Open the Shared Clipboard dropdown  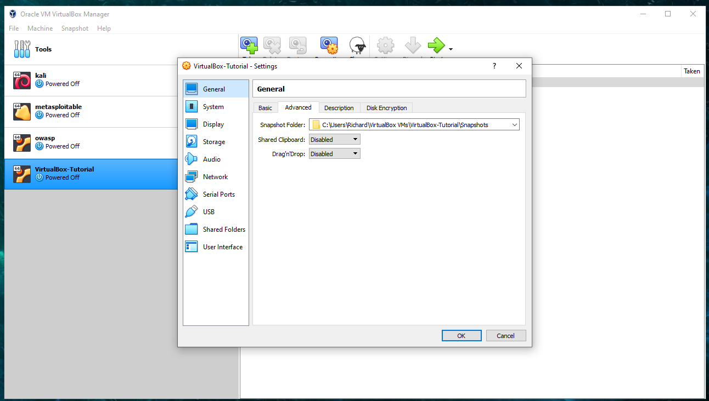pos(335,140)
